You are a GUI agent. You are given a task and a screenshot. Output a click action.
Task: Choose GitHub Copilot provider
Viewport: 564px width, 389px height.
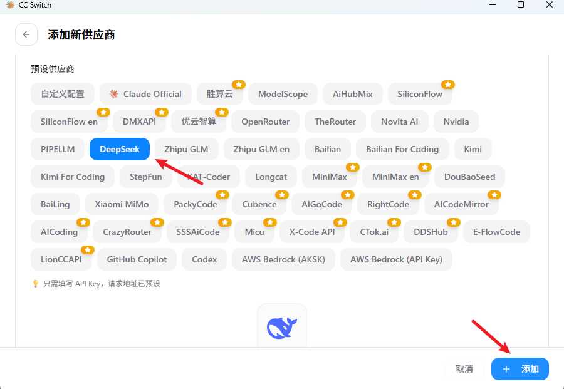point(137,259)
